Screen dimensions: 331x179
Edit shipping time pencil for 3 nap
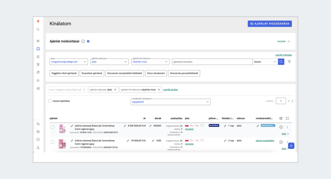(225, 140)
